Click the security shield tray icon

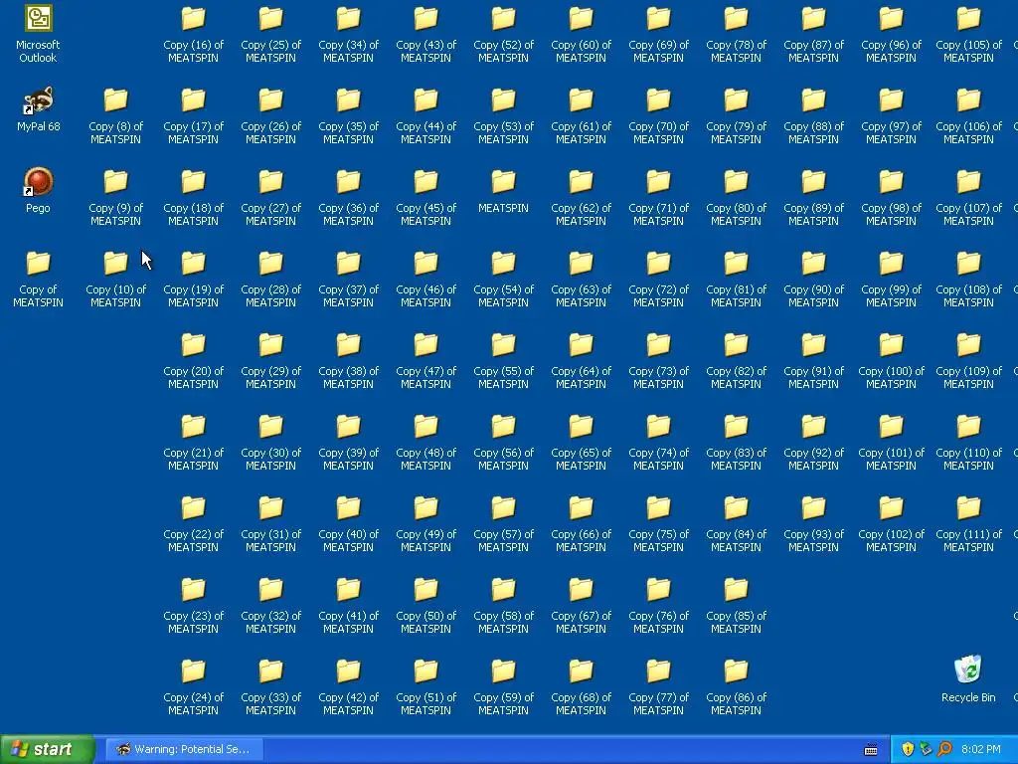(907, 749)
